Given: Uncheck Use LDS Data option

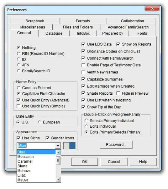Looking at the screenshot, I should coord(83,44).
